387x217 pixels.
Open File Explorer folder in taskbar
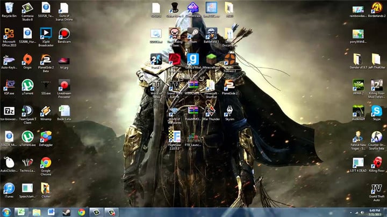click(37, 212)
